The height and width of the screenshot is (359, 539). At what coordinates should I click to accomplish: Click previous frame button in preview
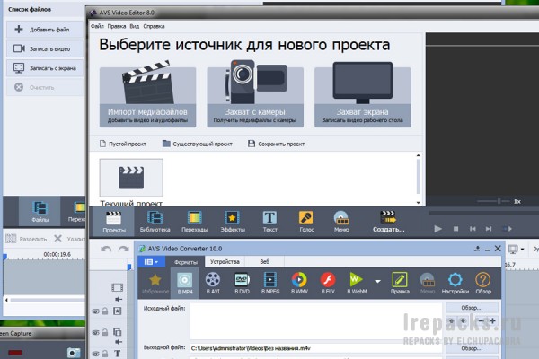[x=473, y=229]
